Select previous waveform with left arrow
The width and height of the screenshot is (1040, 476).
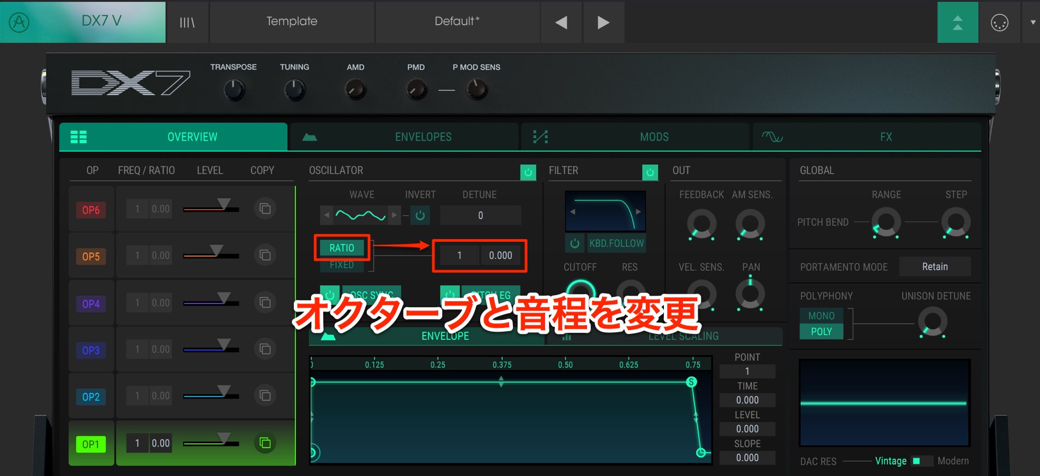pyautogui.click(x=326, y=215)
